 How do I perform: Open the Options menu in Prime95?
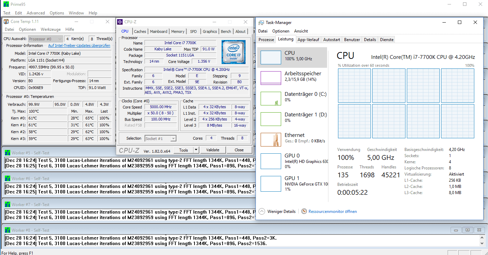pos(57,13)
